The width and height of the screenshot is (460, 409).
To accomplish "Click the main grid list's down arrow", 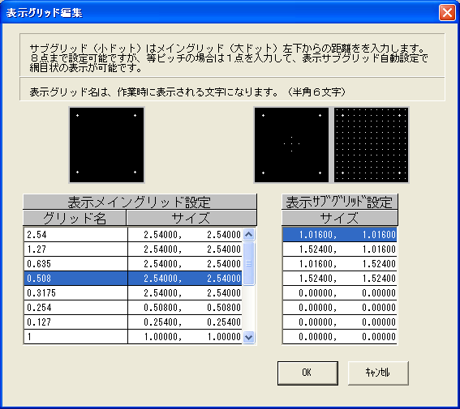I will (x=249, y=337).
